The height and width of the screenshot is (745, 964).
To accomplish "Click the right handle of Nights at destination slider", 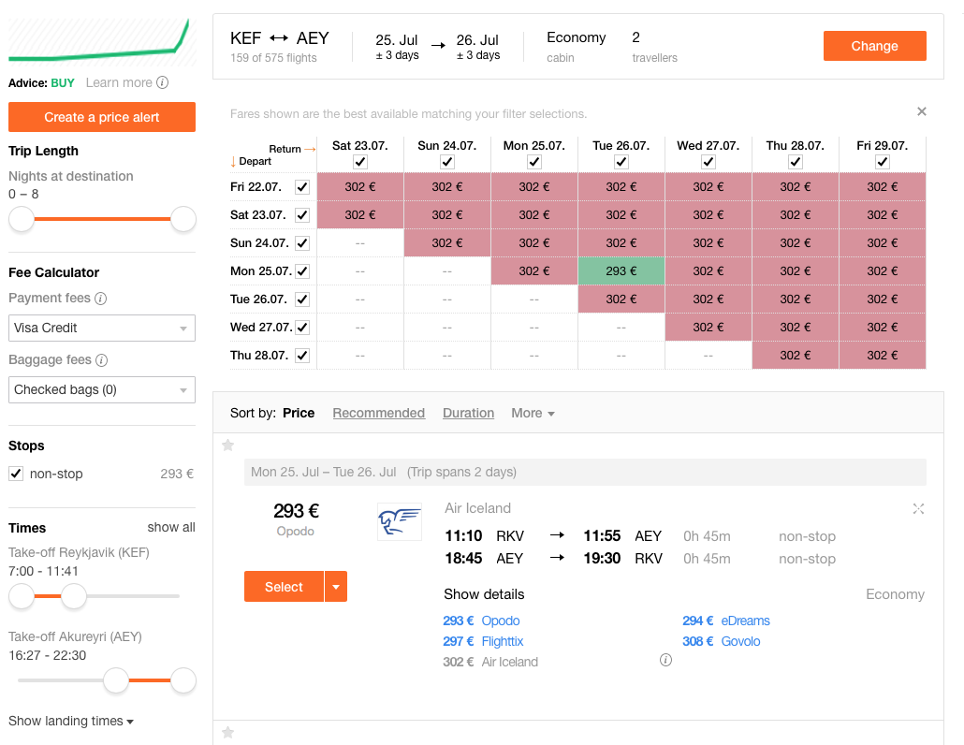I will click(x=183, y=219).
